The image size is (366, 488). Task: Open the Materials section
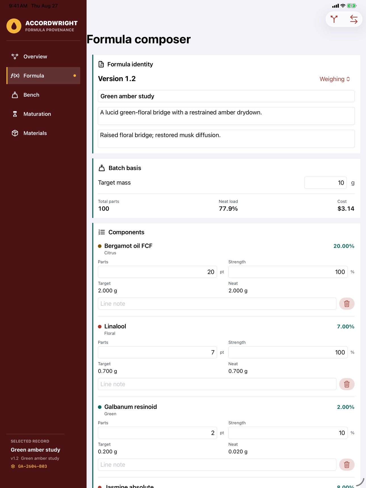(43, 133)
